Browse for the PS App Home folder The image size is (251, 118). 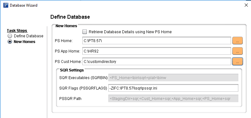click(237, 51)
